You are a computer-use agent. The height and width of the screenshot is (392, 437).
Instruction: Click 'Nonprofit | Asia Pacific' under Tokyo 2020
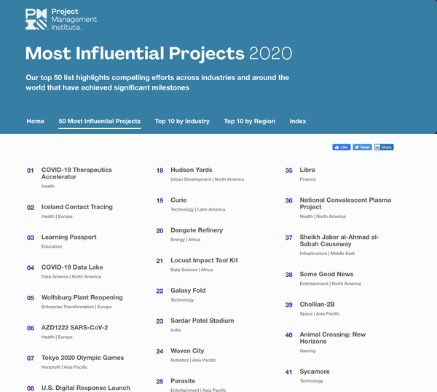pos(64,367)
